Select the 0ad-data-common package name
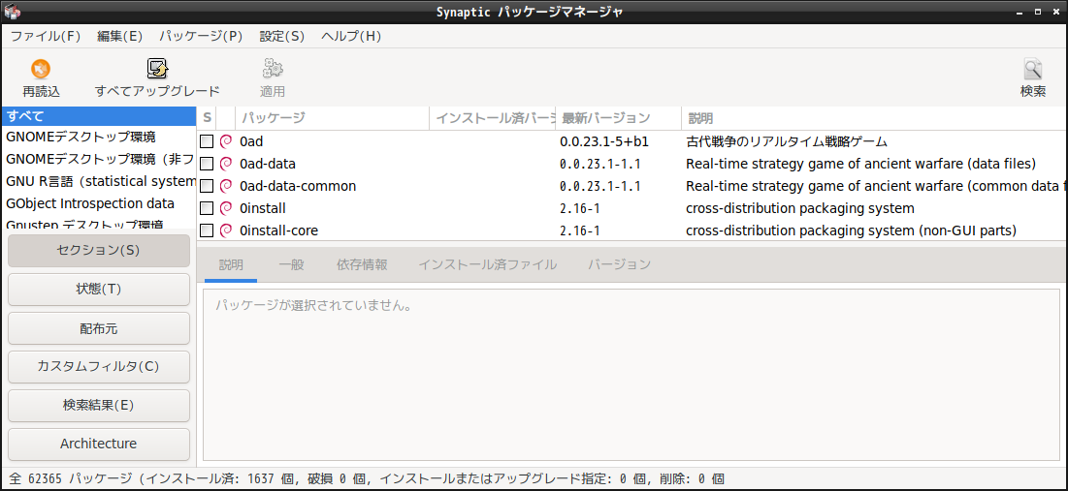The height and width of the screenshot is (491, 1068). pos(298,186)
